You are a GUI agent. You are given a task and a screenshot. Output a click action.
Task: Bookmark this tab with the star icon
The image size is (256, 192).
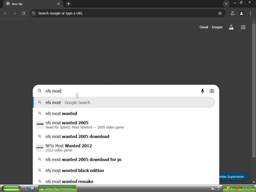pyautogui.click(x=220, y=13)
